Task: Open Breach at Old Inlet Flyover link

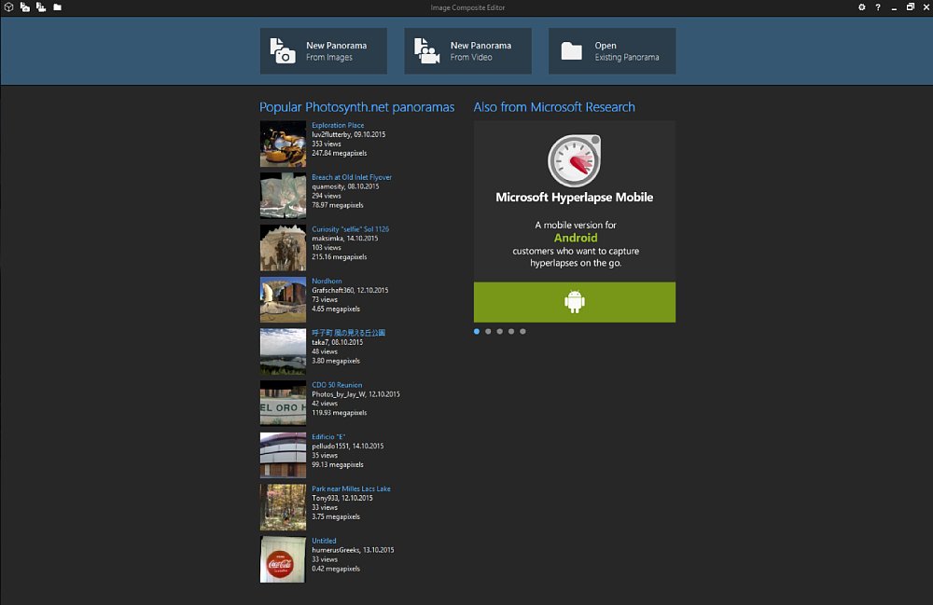Action: pyautogui.click(x=352, y=177)
